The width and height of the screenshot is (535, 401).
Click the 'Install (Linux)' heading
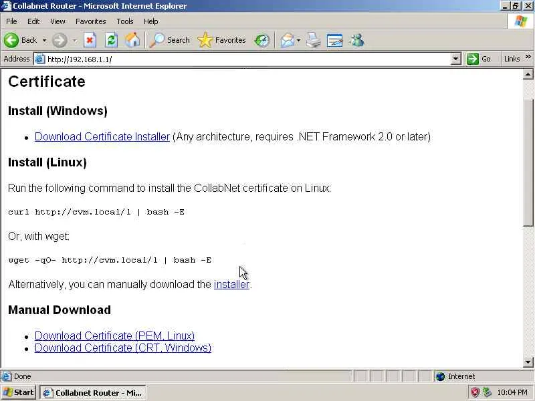[47, 162]
